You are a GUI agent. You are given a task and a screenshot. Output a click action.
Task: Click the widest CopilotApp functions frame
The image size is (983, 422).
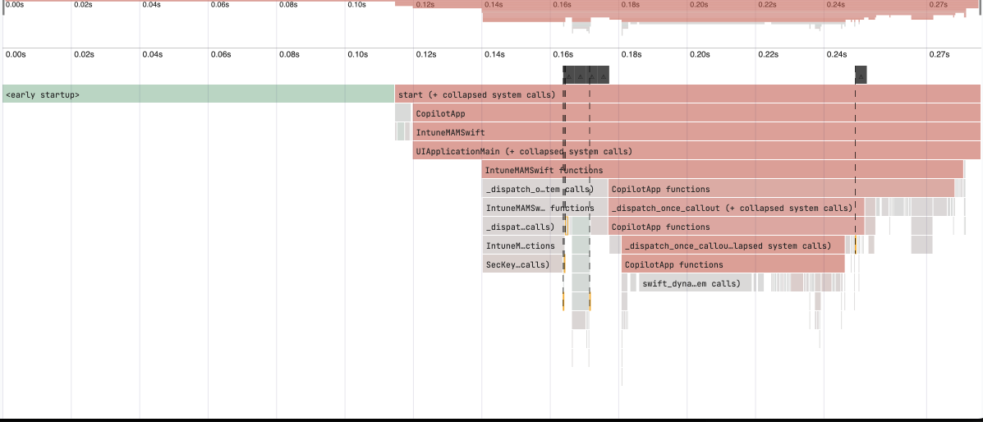pos(781,189)
